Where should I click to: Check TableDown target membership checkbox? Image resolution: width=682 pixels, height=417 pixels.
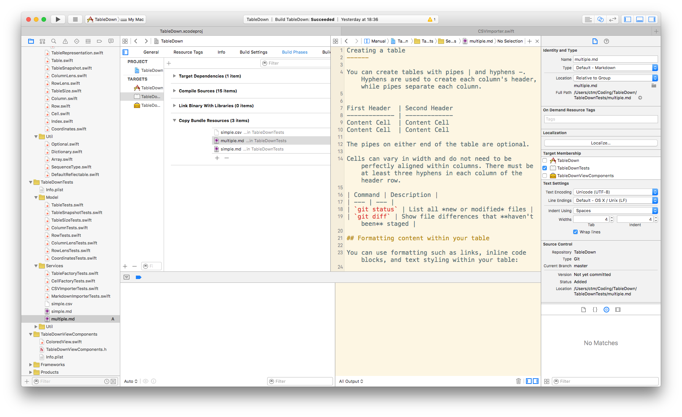pyautogui.click(x=545, y=160)
